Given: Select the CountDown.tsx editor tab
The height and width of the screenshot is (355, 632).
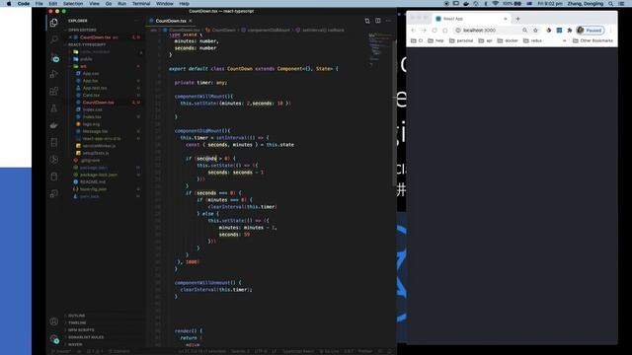Looking at the screenshot, I should click(x=171, y=21).
